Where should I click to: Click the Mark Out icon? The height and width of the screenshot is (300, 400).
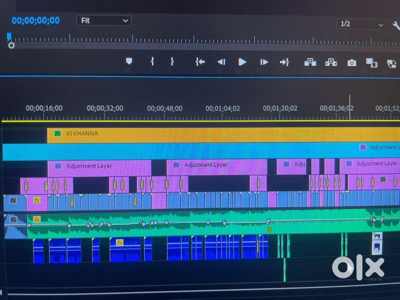coord(172,62)
